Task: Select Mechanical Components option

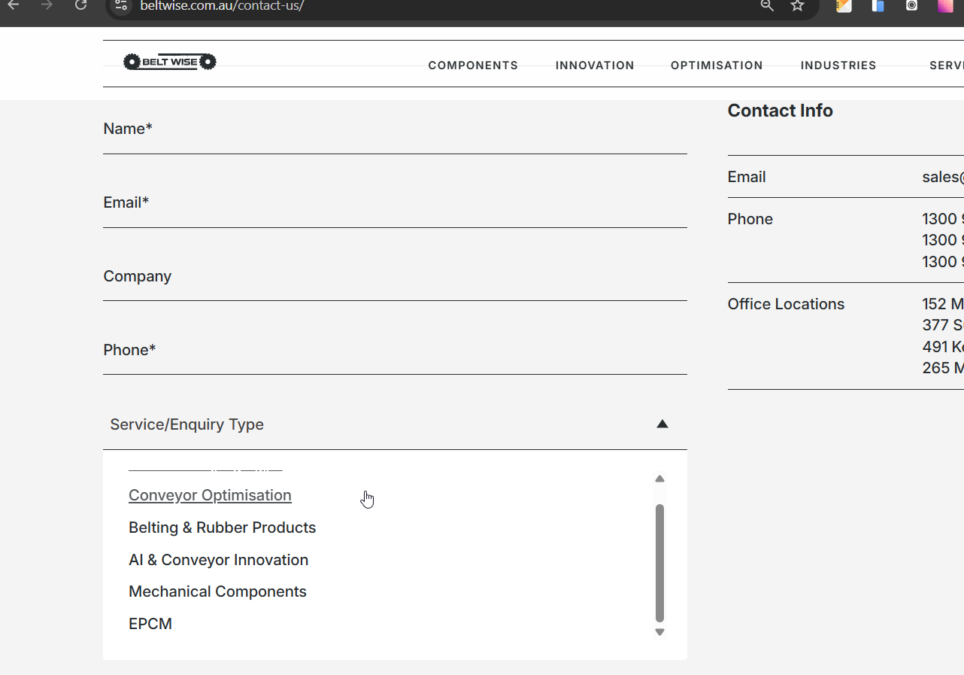Action: (x=217, y=591)
